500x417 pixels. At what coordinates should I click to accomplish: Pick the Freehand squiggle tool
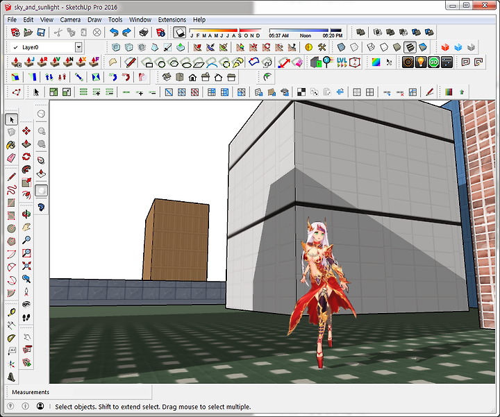[x=12, y=190]
